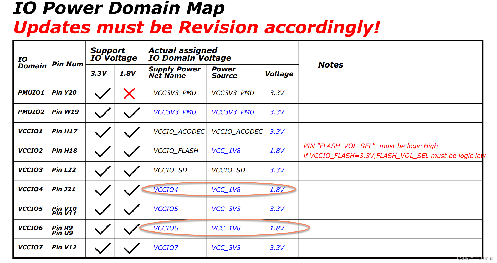Screen dimensions: 497x263
Task: Select the 'IO Power Domain Map' title
Action: 119,8
